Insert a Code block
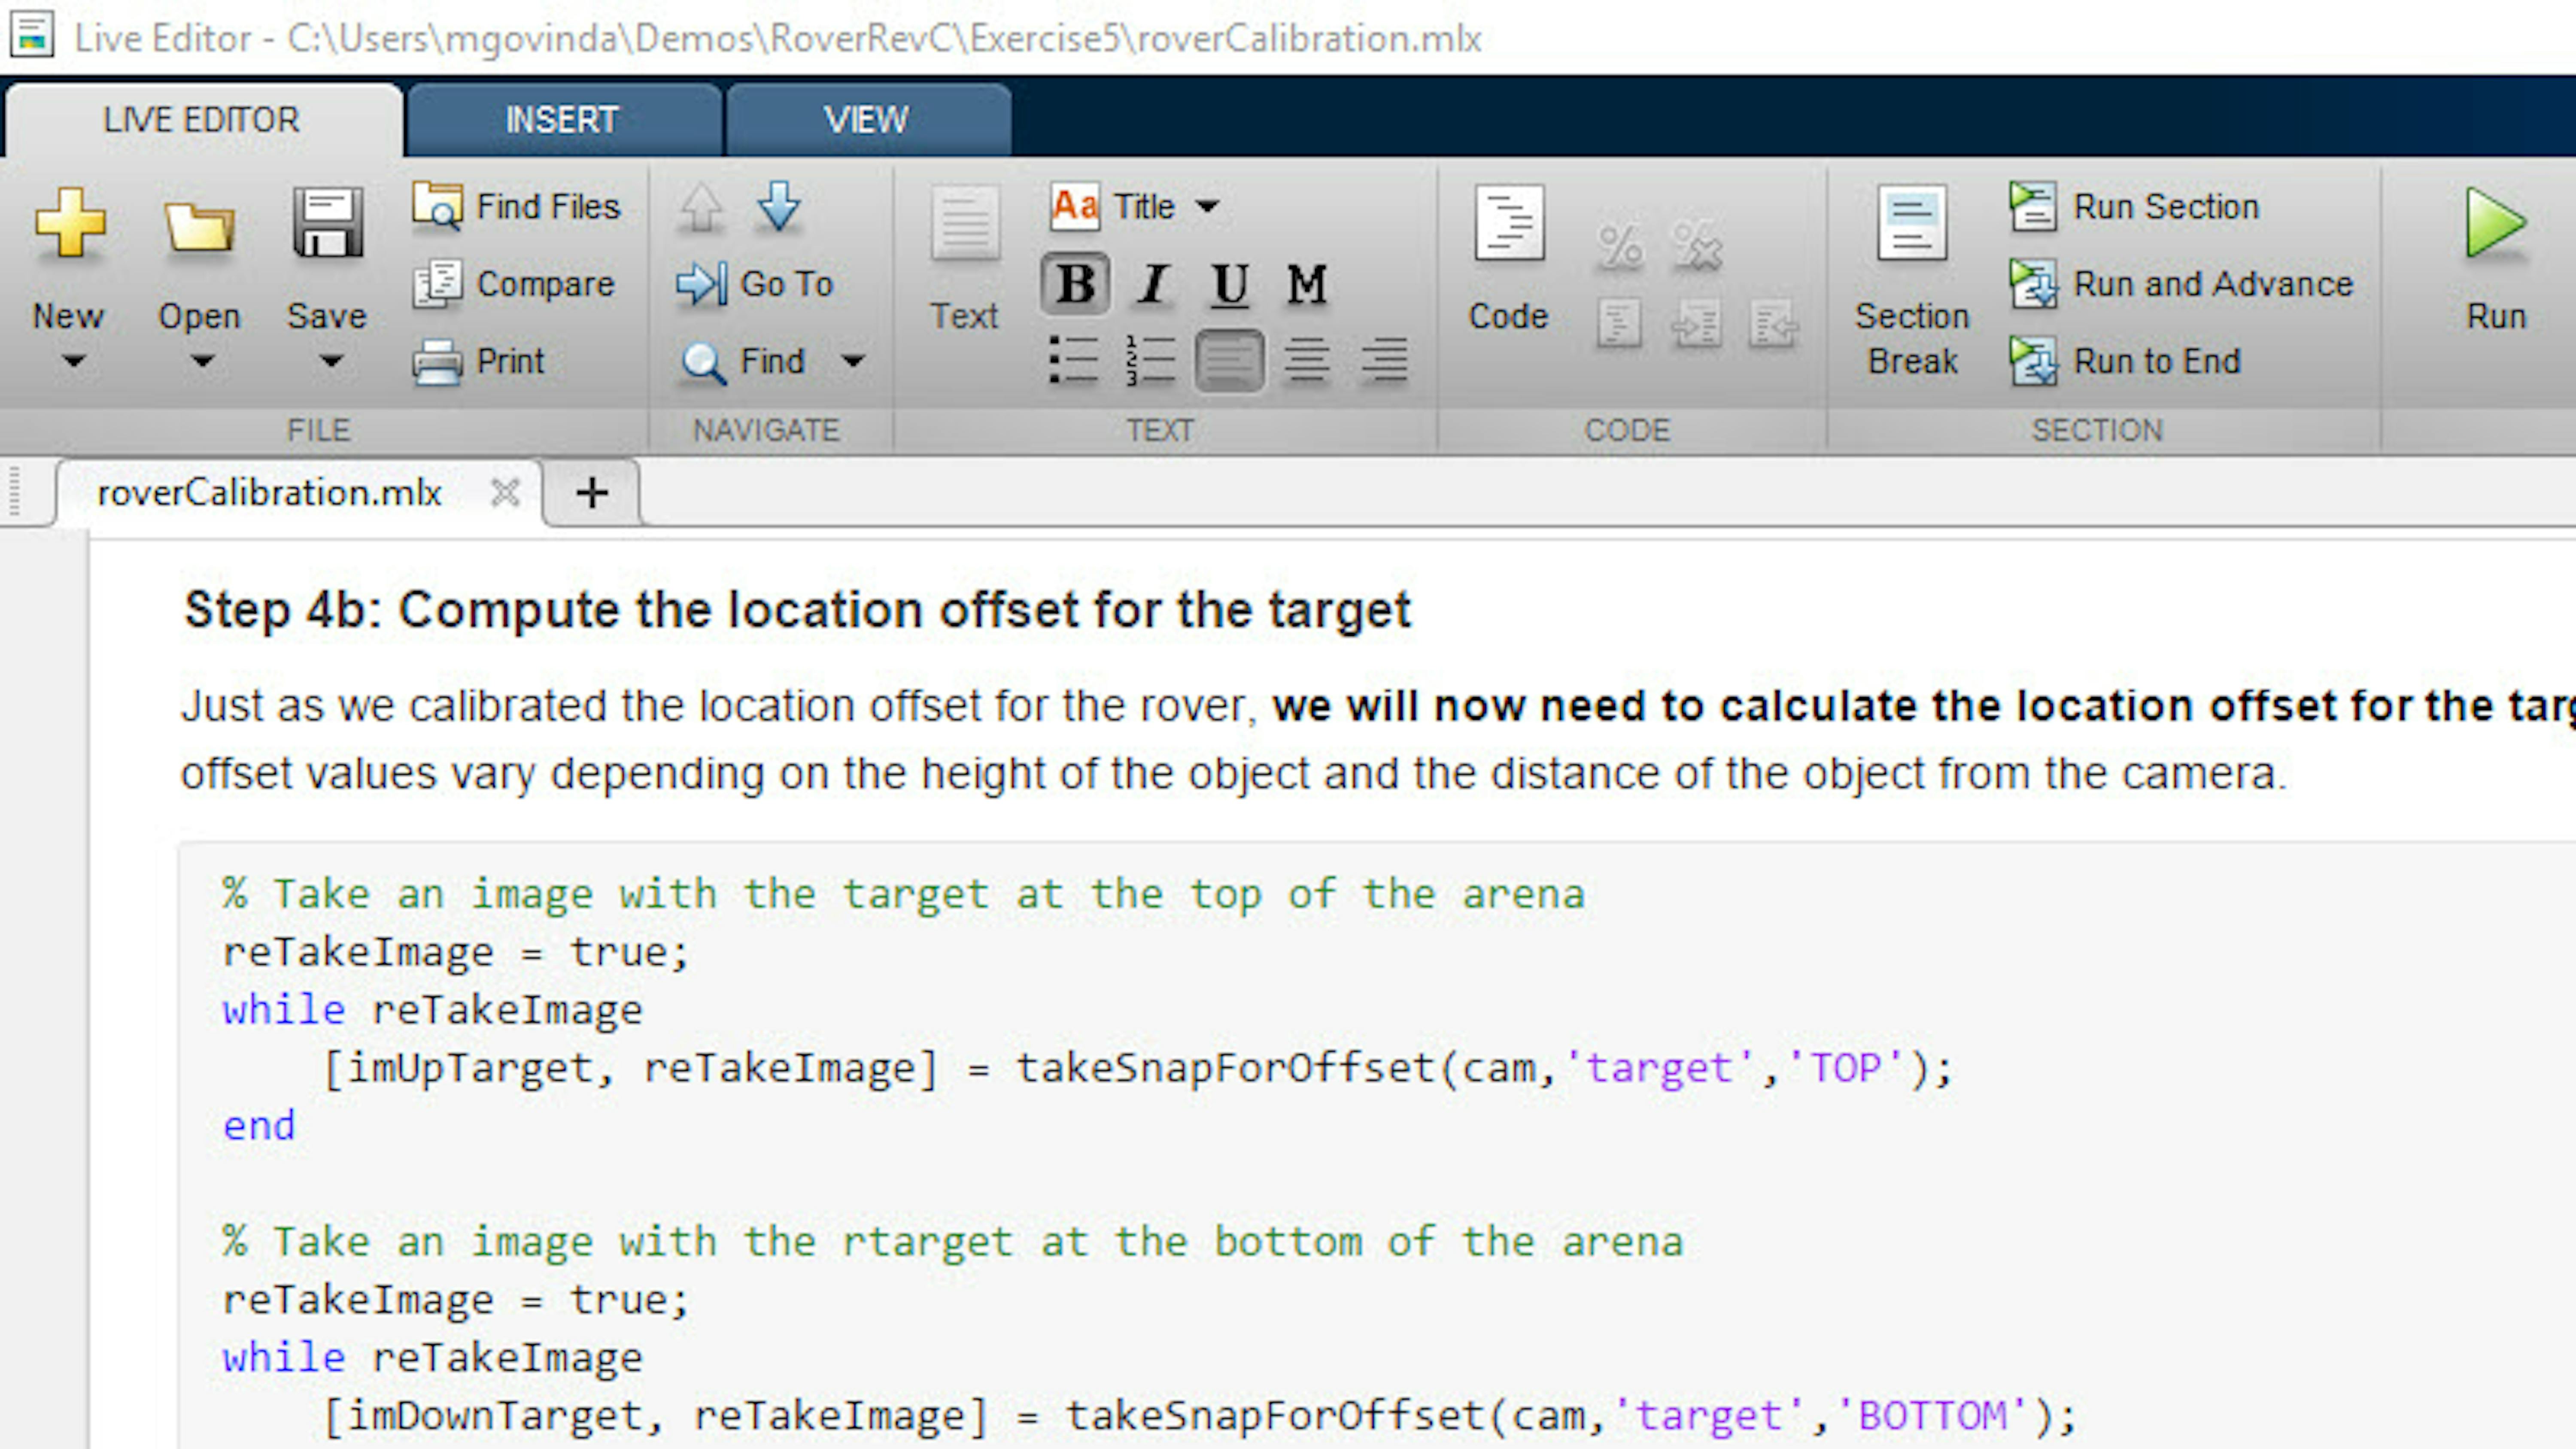Image resolution: width=2576 pixels, height=1449 pixels. coord(1509,258)
